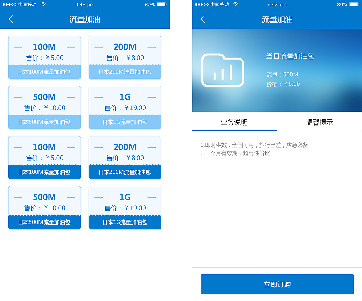
Task: Switch to the 业务说明 tab
Action: pos(234,122)
